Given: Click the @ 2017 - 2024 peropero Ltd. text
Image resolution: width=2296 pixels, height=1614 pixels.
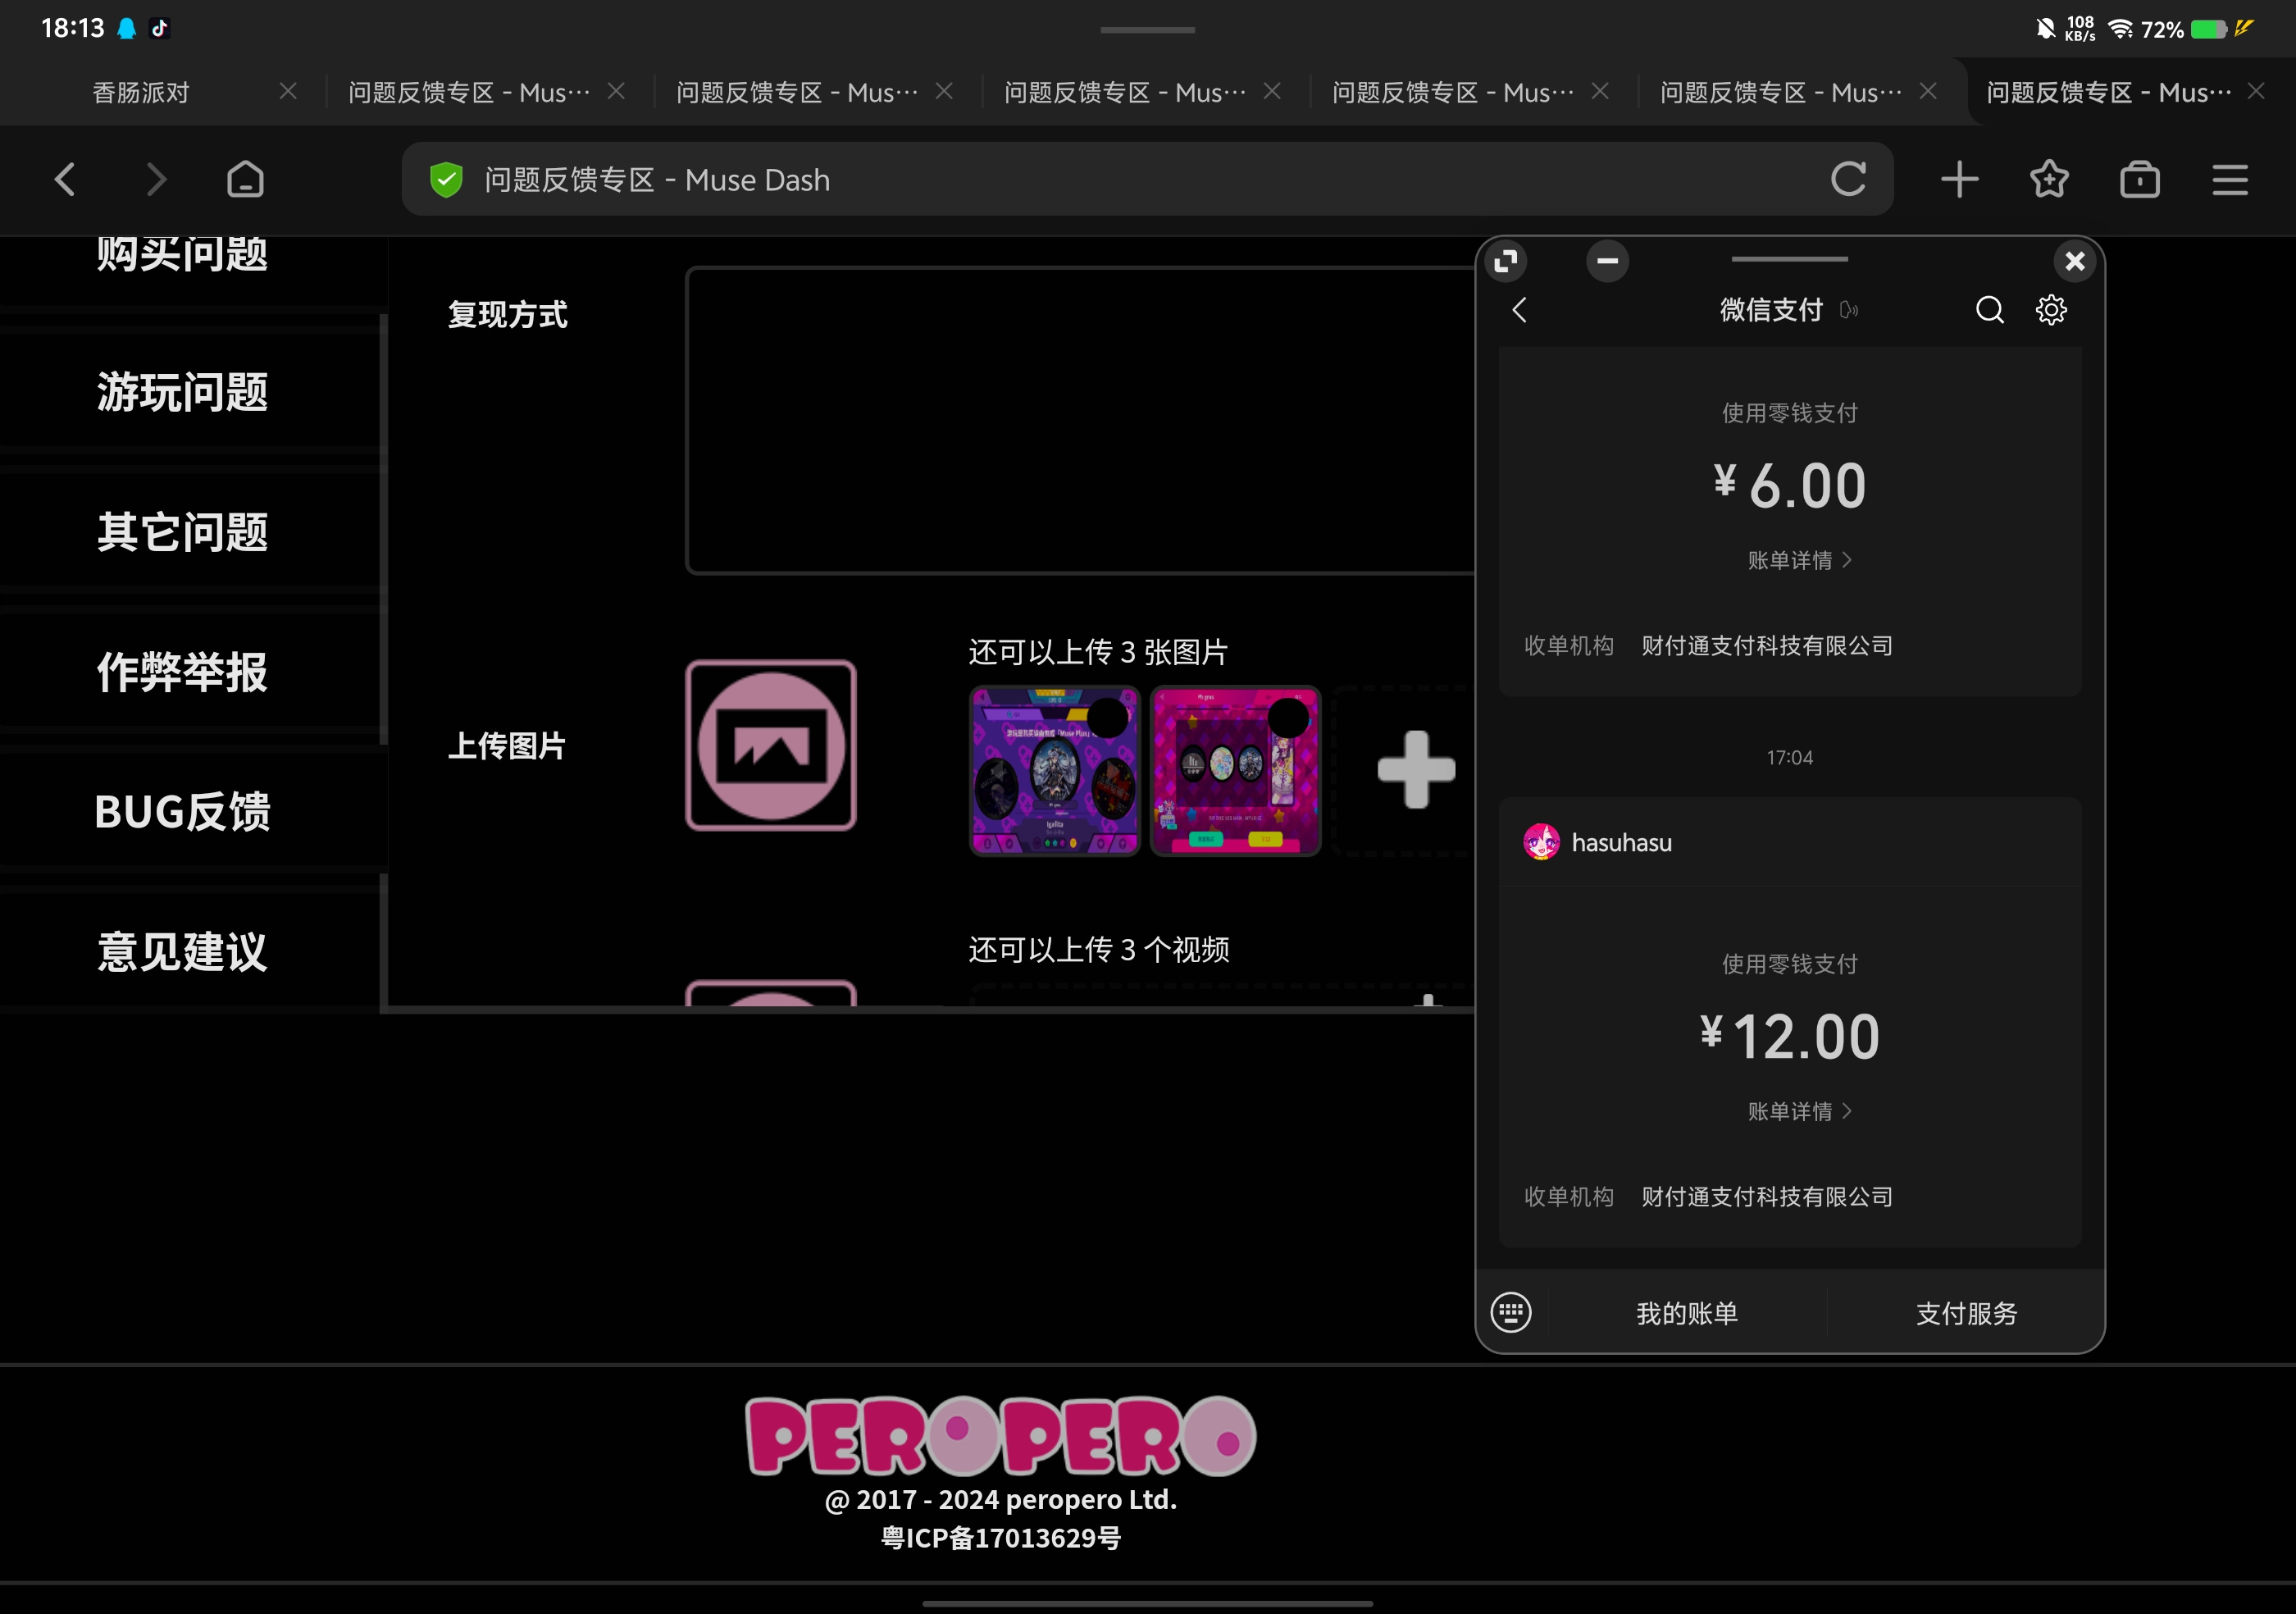Looking at the screenshot, I should coord(1000,1499).
